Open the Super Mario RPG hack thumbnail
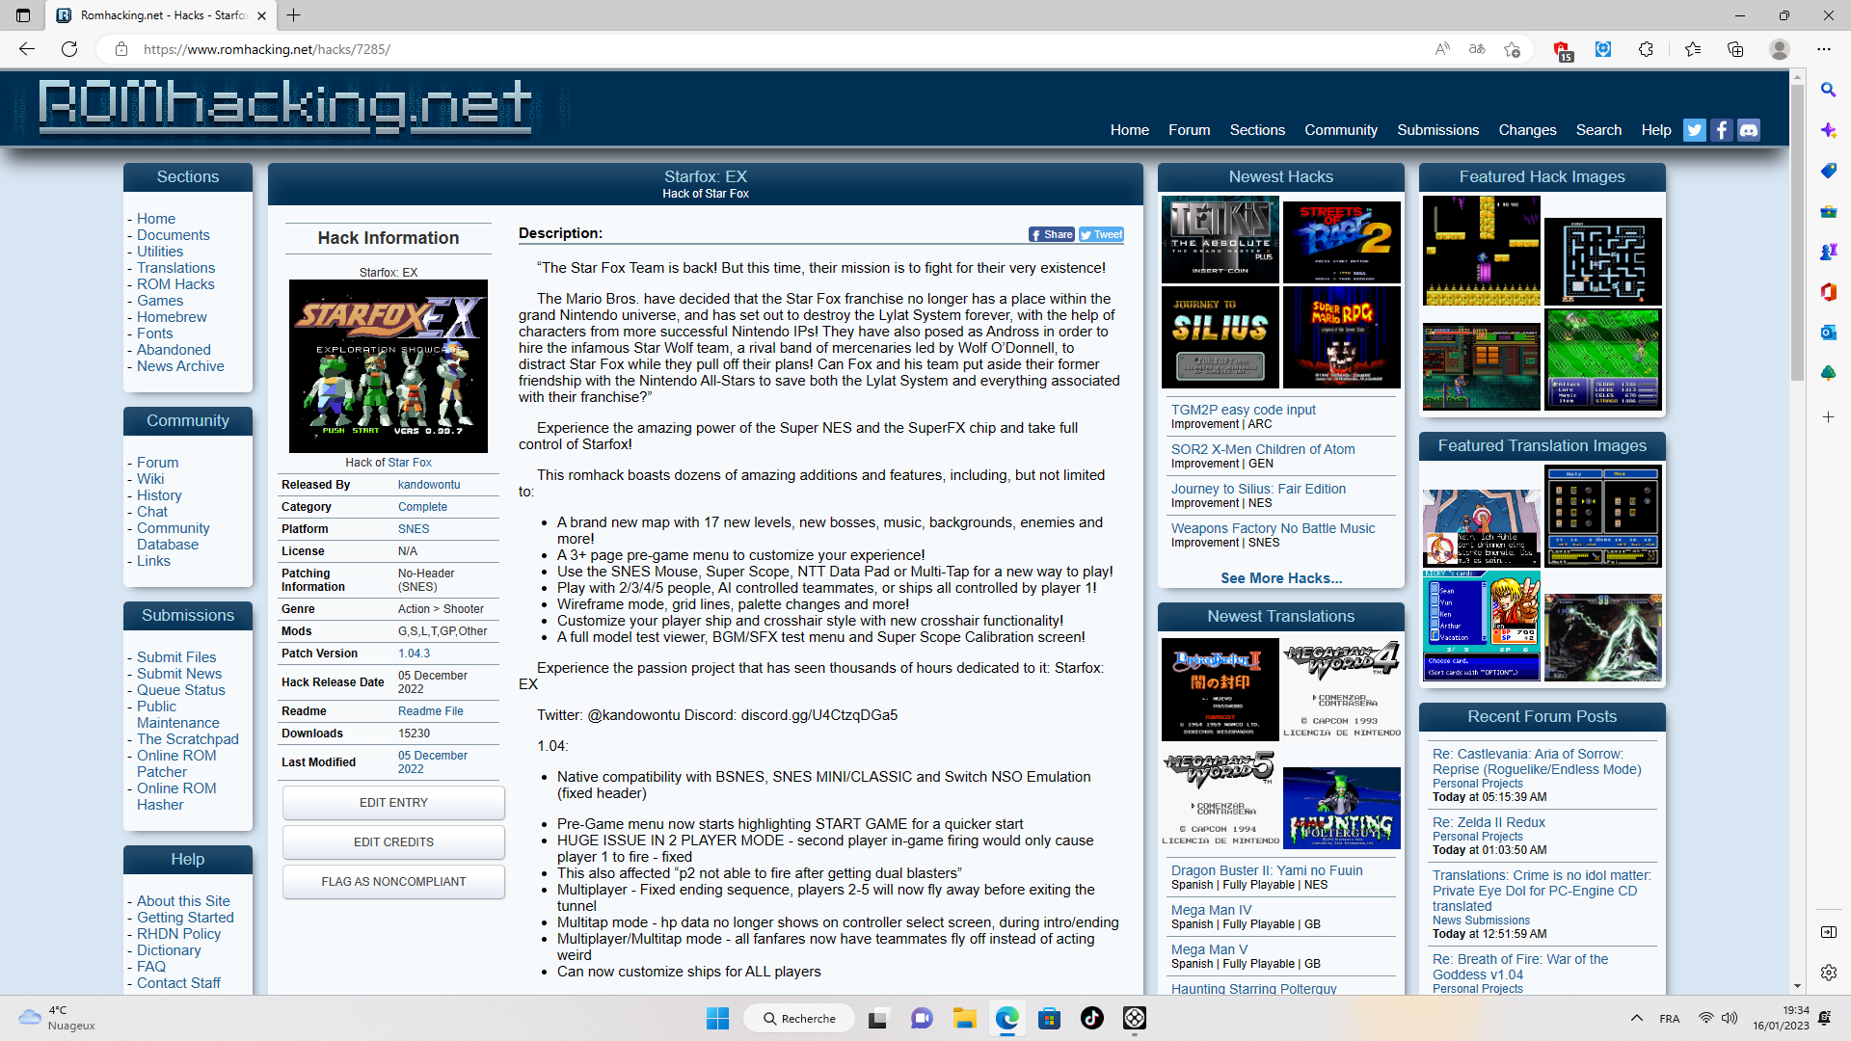This screenshot has width=1851, height=1041. coord(1342,337)
